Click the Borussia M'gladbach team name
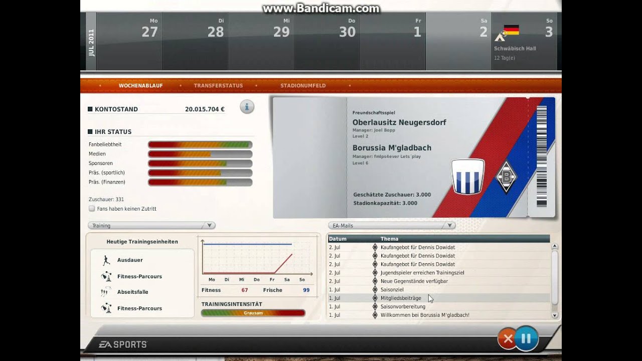The height and width of the screenshot is (361, 642). tap(392, 148)
